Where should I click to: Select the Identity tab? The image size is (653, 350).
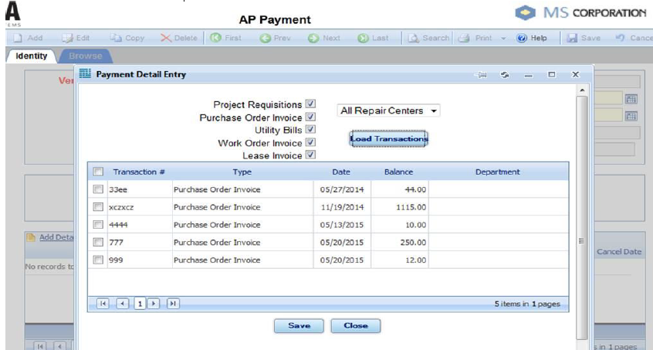[x=32, y=56]
